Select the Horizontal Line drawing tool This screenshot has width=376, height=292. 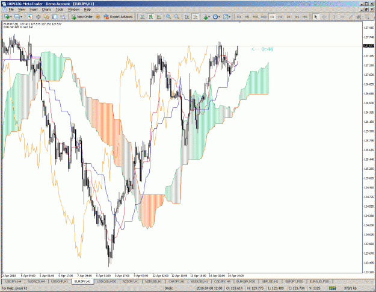[x=342, y=17]
